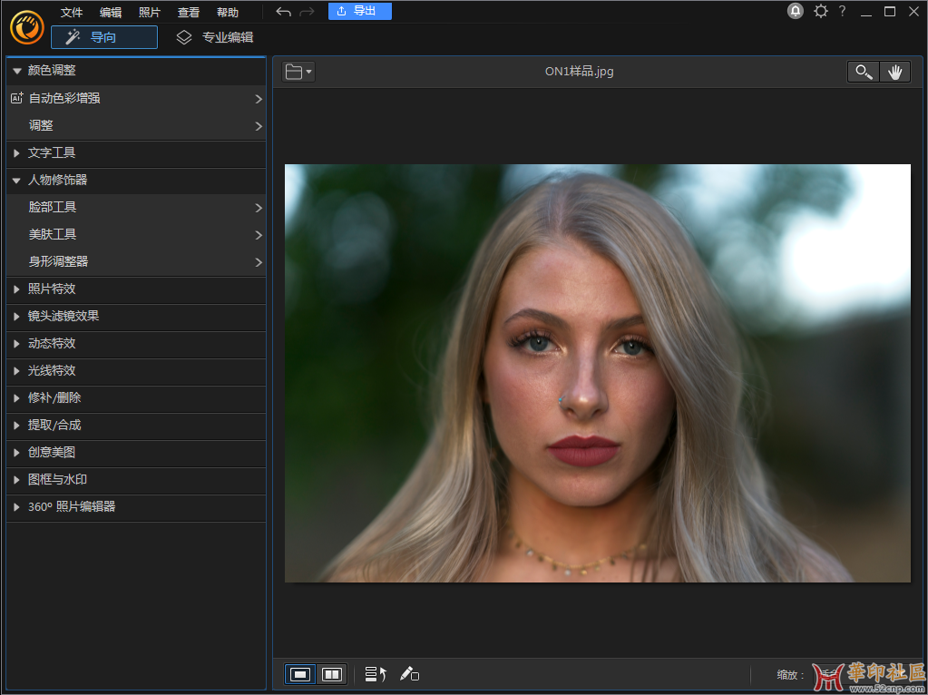
Task: Collapse the 颜色调整 section
Action: click(x=136, y=71)
